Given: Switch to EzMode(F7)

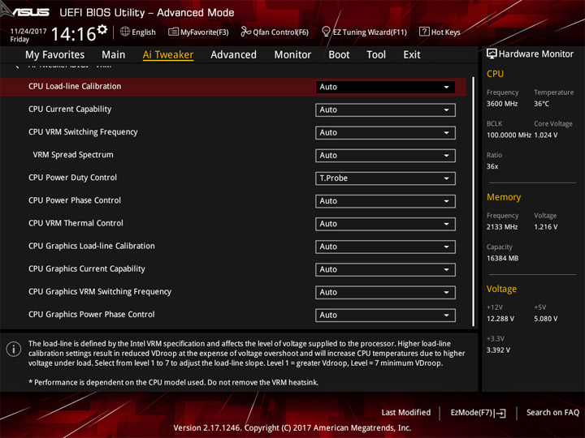Looking at the screenshot, I should tap(478, 413).
